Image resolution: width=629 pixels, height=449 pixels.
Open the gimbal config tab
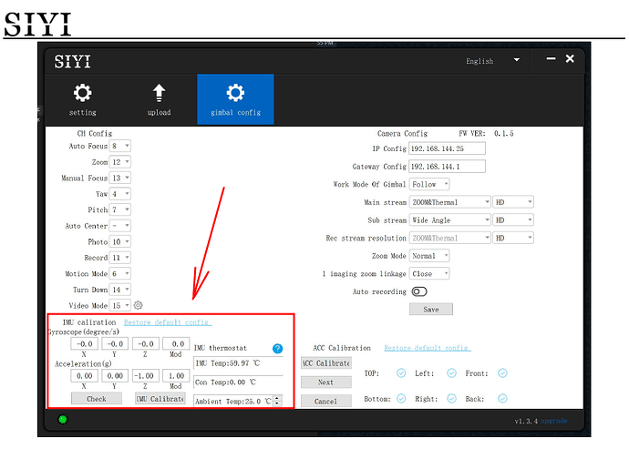pos(235,99)
